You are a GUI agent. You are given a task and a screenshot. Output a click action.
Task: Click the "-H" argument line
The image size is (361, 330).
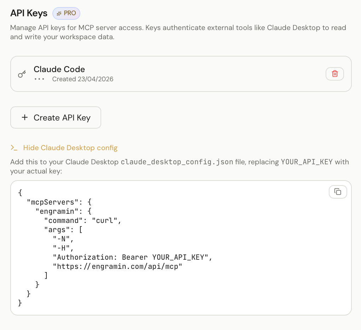coord(63,248)
